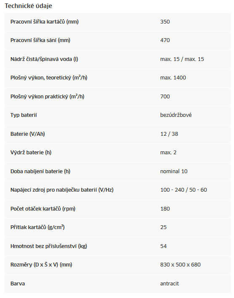Select the Baterie (V/Ah) label
234x298 pixels.
pos(28,134)
